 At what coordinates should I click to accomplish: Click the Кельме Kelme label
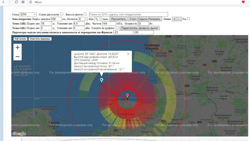pos(220,53)
